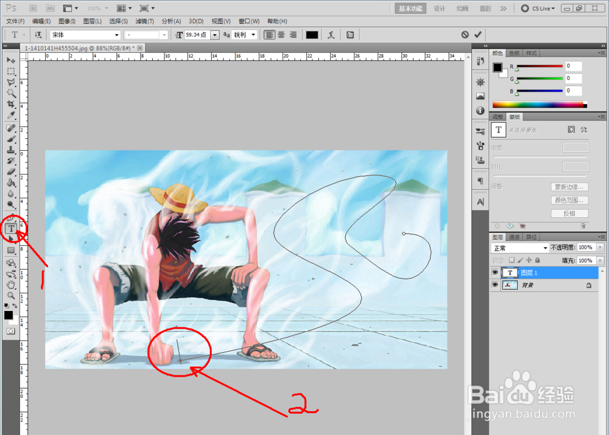Viewport: 609px width, 435px height.
Task: Open the Character panel icon in dock
Action: click(x=481, y=202)
